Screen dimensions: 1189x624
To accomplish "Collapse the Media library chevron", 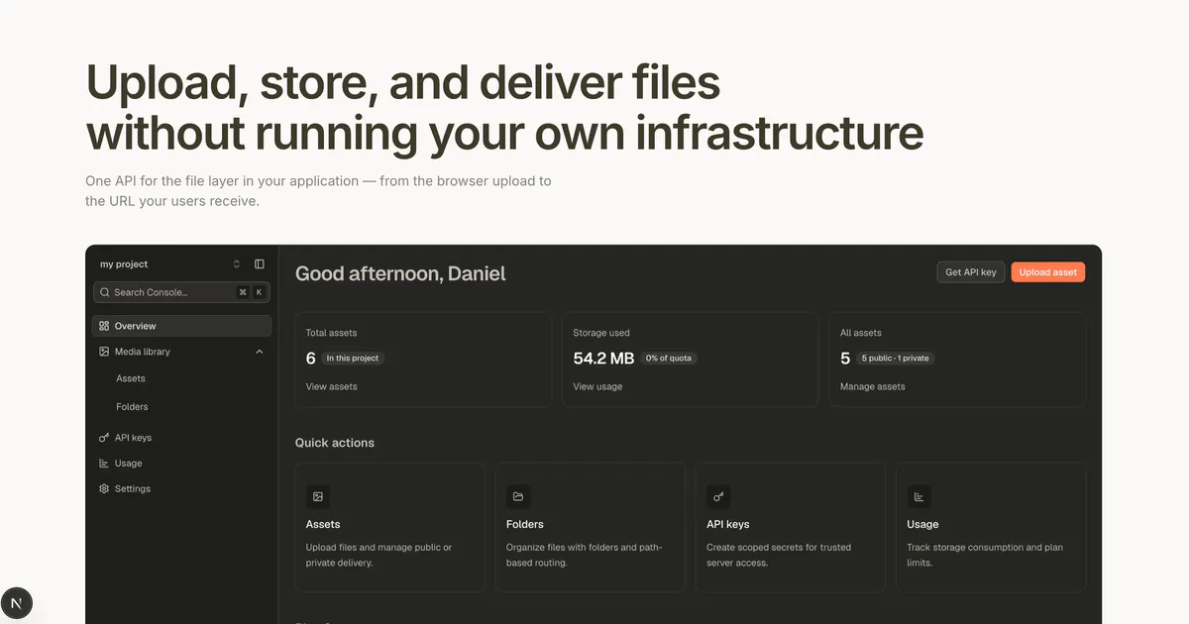I will (x=260, y=352).
